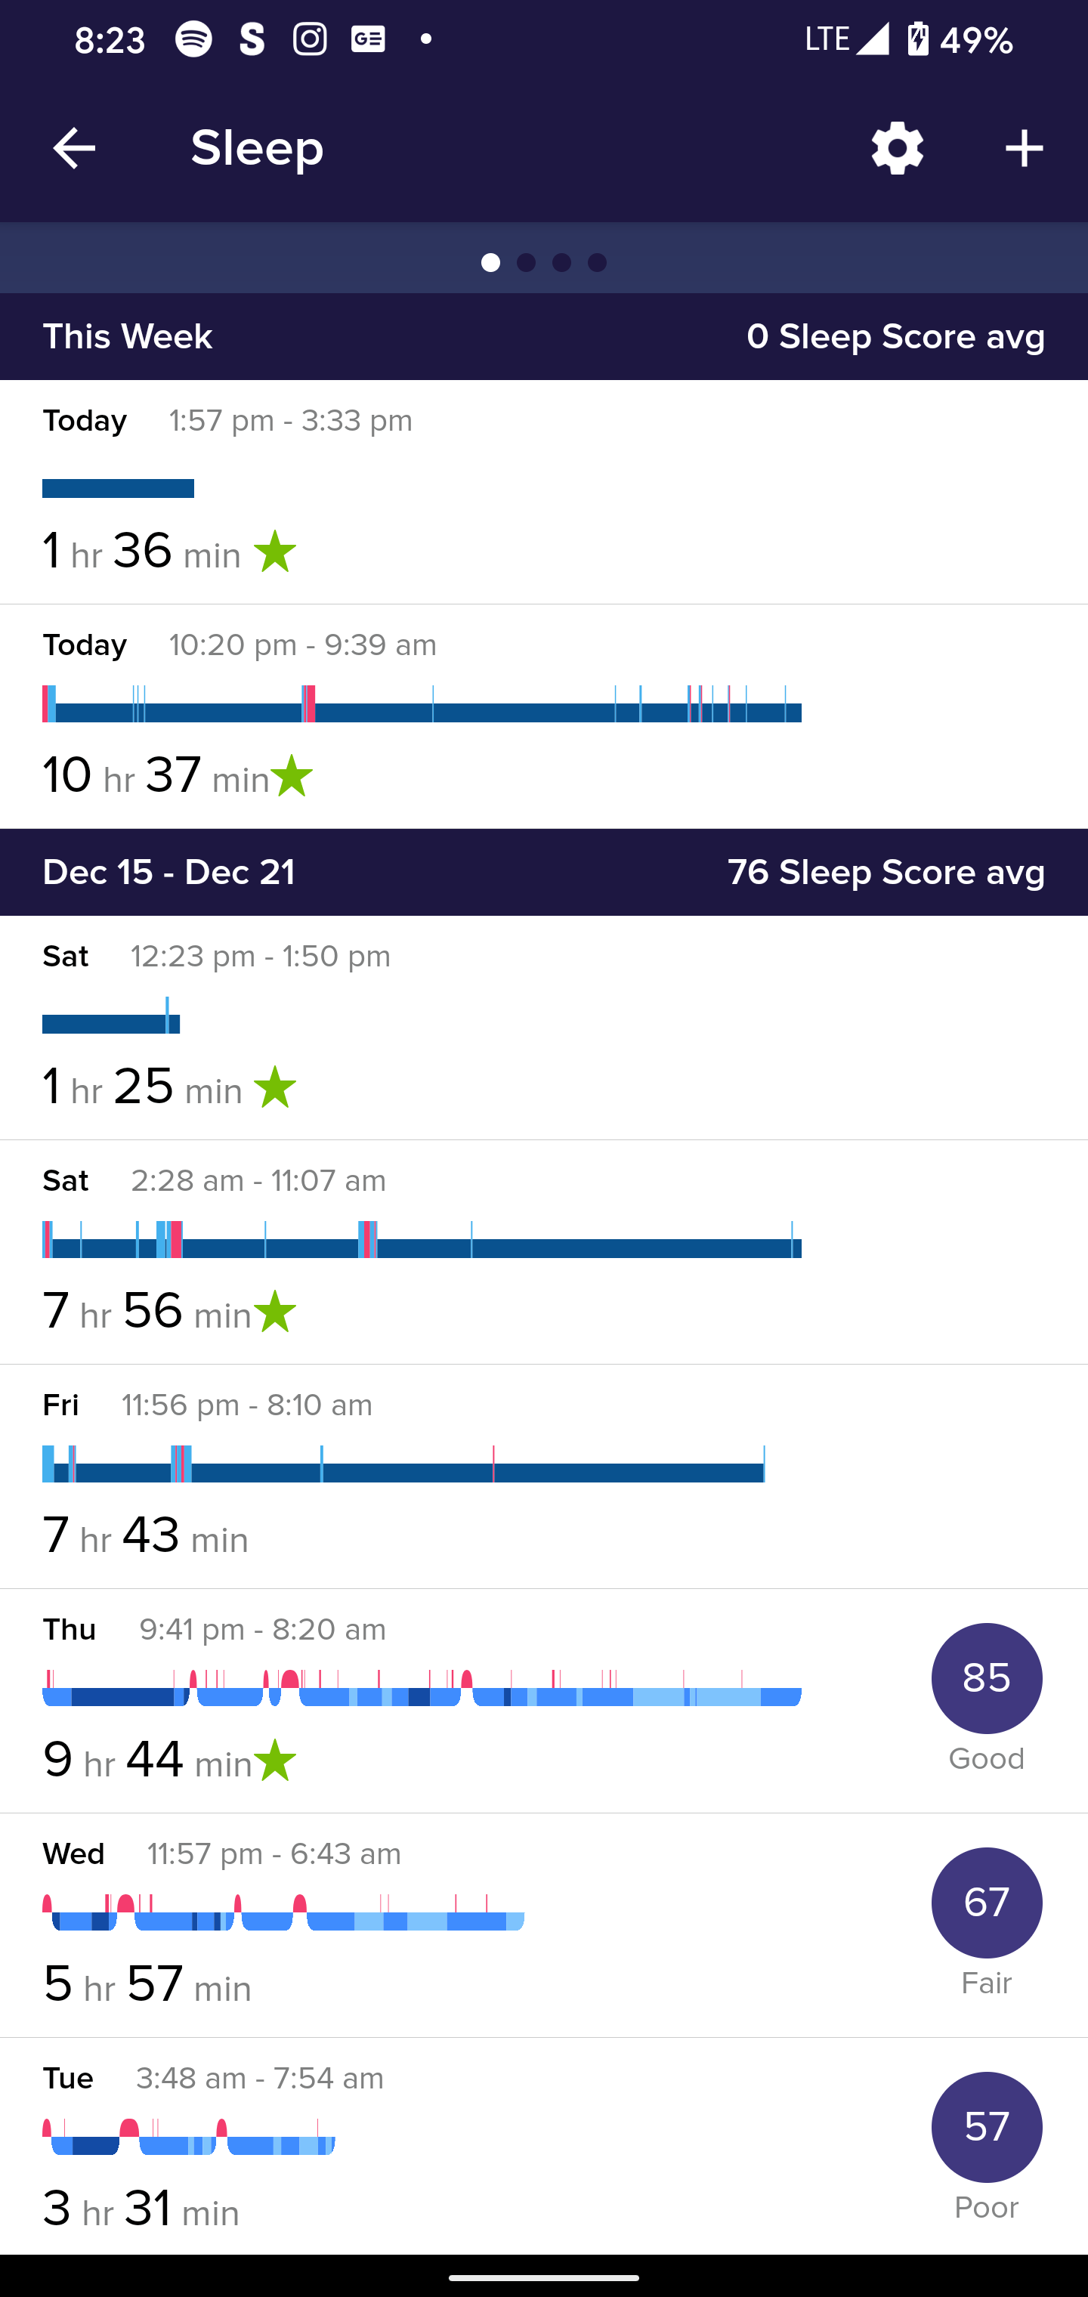
Task: Tap the Dec 15 - Dec 21 week header
Action: pyautogui.click(x=544, y=872)
